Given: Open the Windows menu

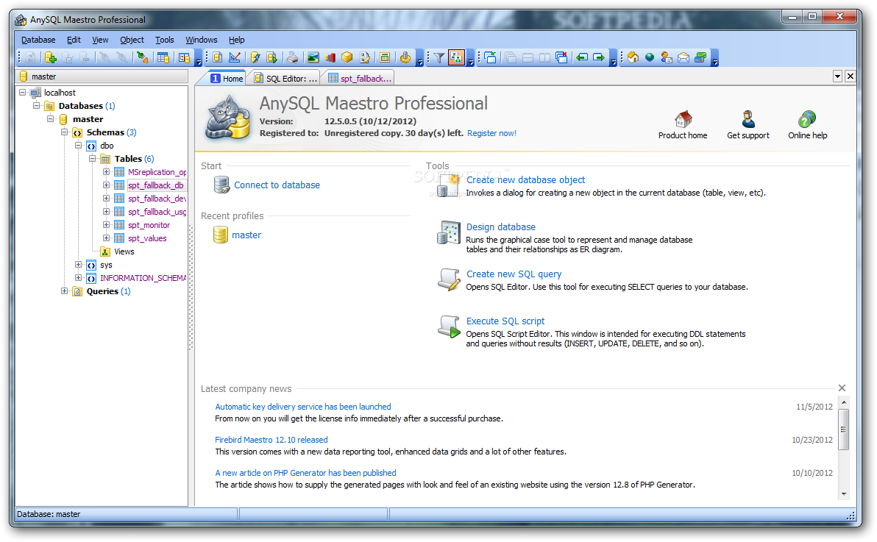Looking at the screenshot, I should (202, 40).
